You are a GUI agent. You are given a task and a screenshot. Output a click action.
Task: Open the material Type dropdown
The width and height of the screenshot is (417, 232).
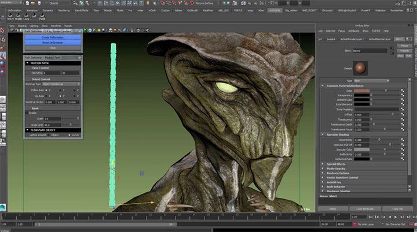click(371, 81)
